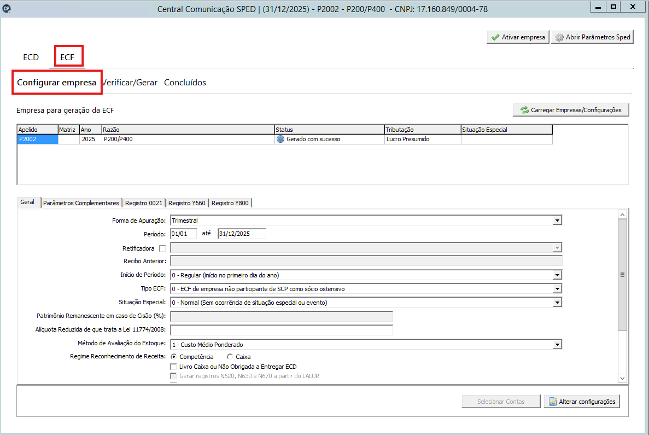649x435 pixels.
Task: Open the Registro Y660 tab
Action: 186,203
